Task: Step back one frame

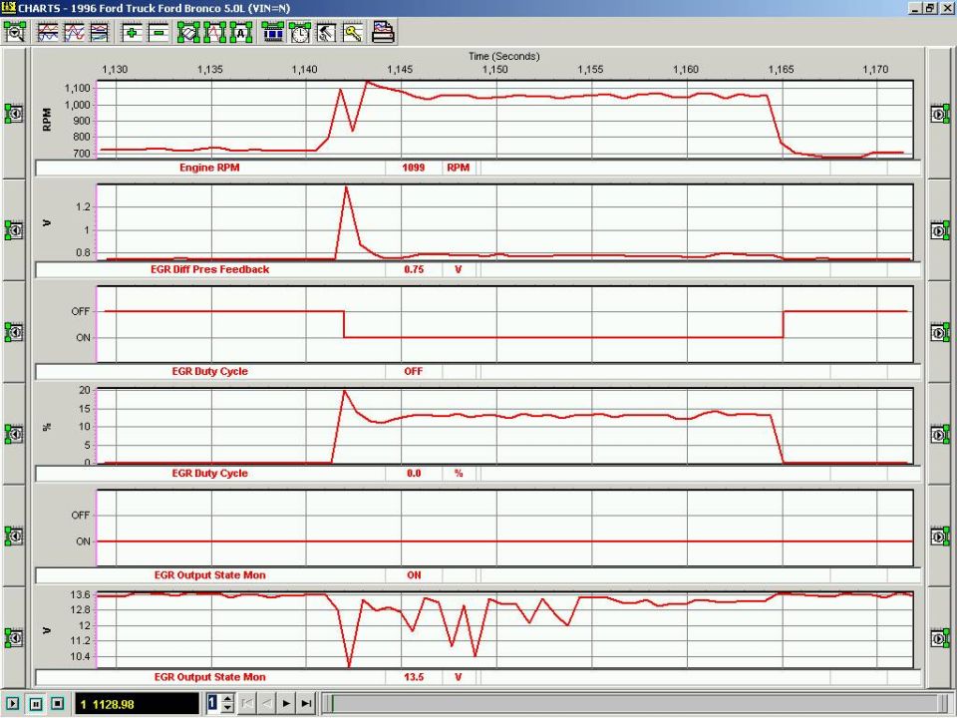Action: tap(267, 703)
